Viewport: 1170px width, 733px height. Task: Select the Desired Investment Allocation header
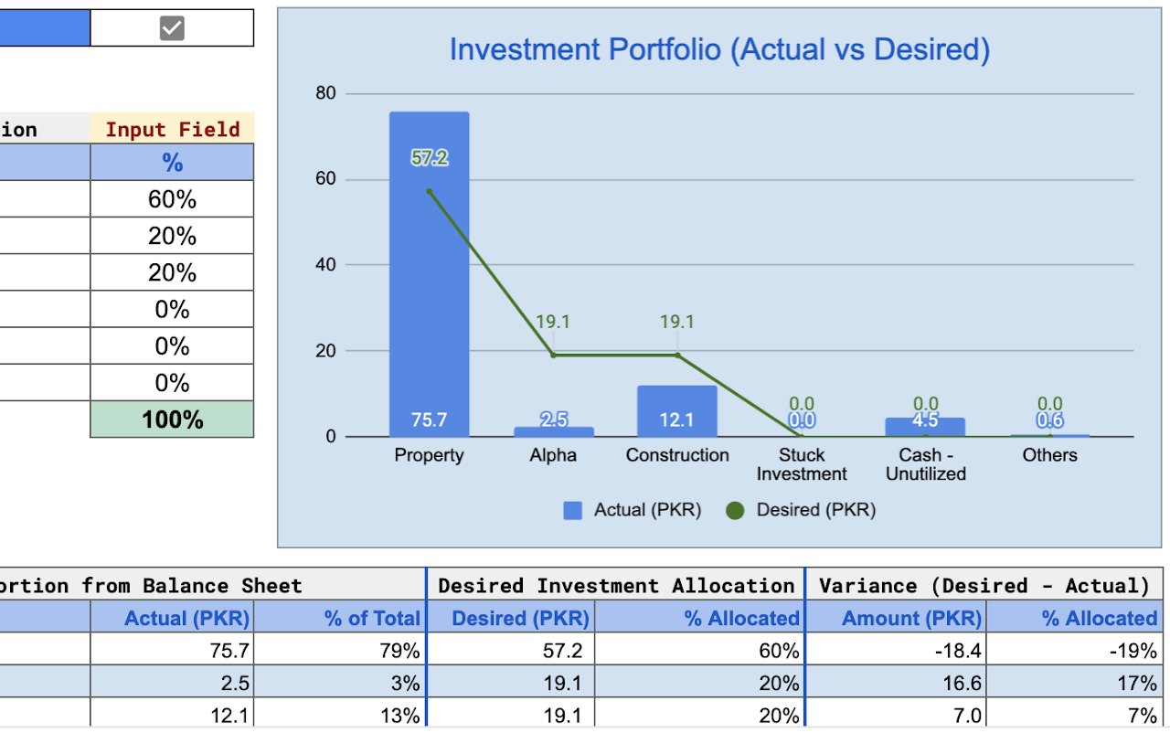[x=614, y=585]
